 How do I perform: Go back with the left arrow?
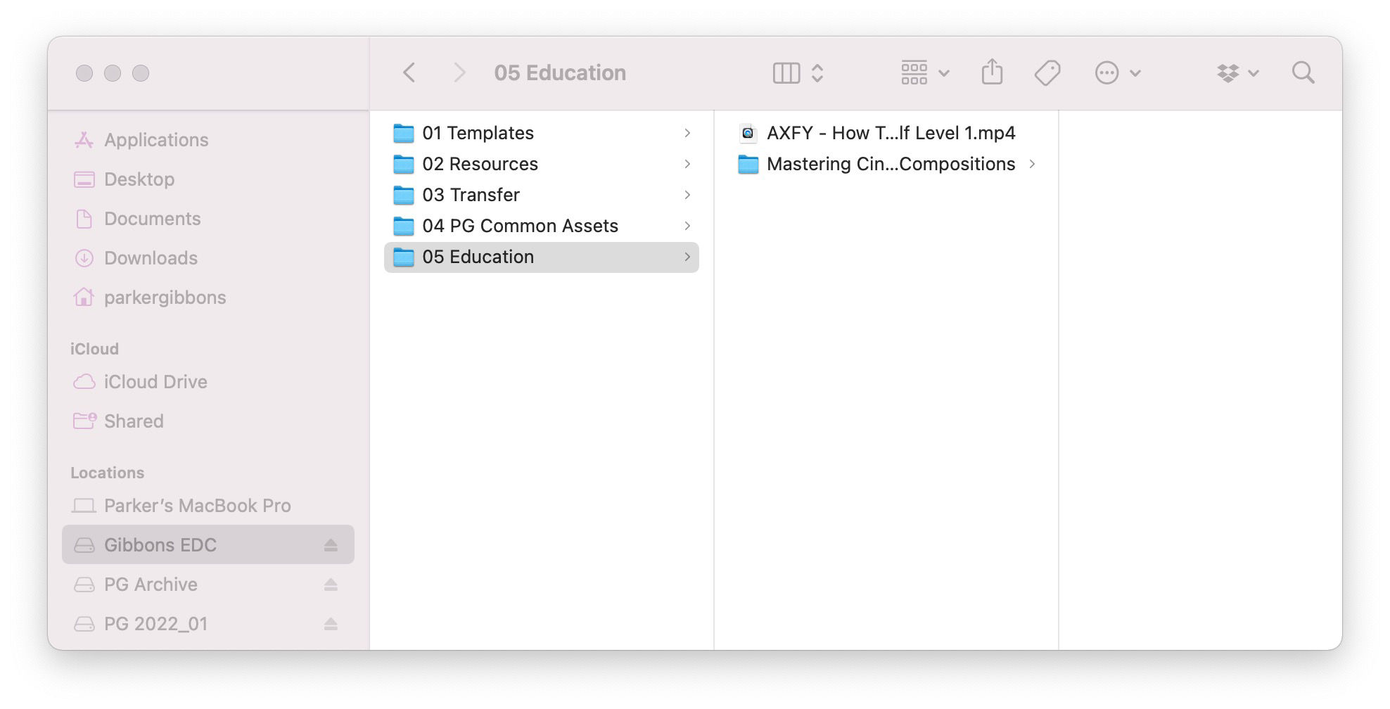point(409,72)
